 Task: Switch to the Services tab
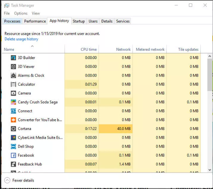coord(123,21)
